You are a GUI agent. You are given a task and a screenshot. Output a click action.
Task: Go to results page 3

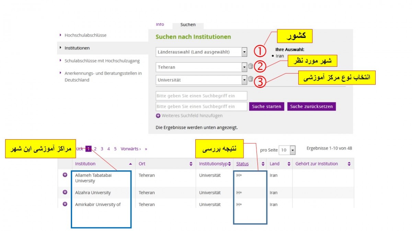pyautogui.click(x=102, y=149)
